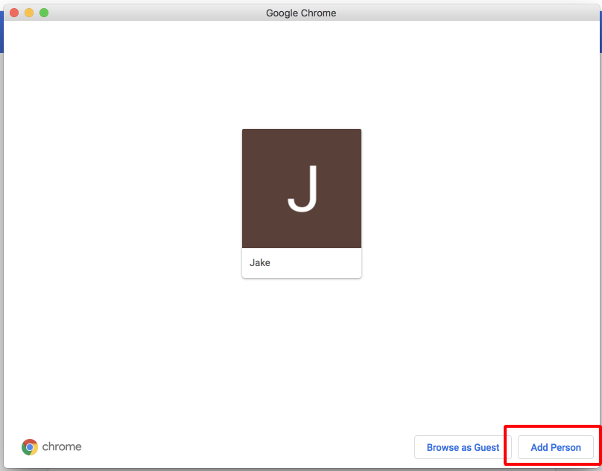Close the Google Chrome window

pyautogui.click(x=14, y=13)
